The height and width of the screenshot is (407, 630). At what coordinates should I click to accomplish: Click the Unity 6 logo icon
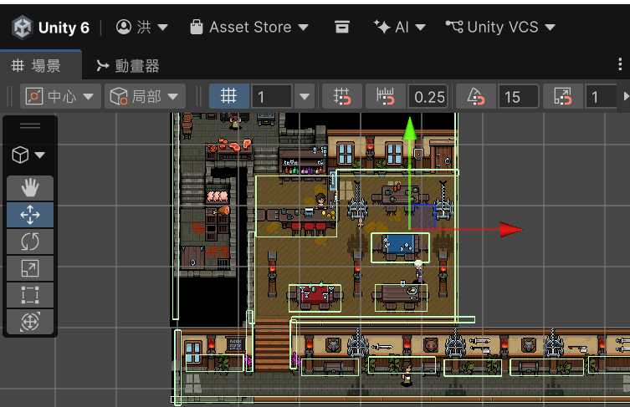[22, 28]
